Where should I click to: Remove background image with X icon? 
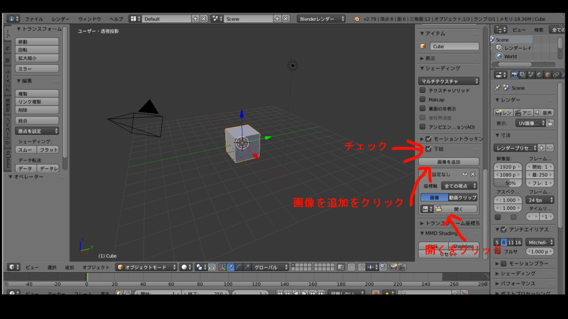point(473,174)
